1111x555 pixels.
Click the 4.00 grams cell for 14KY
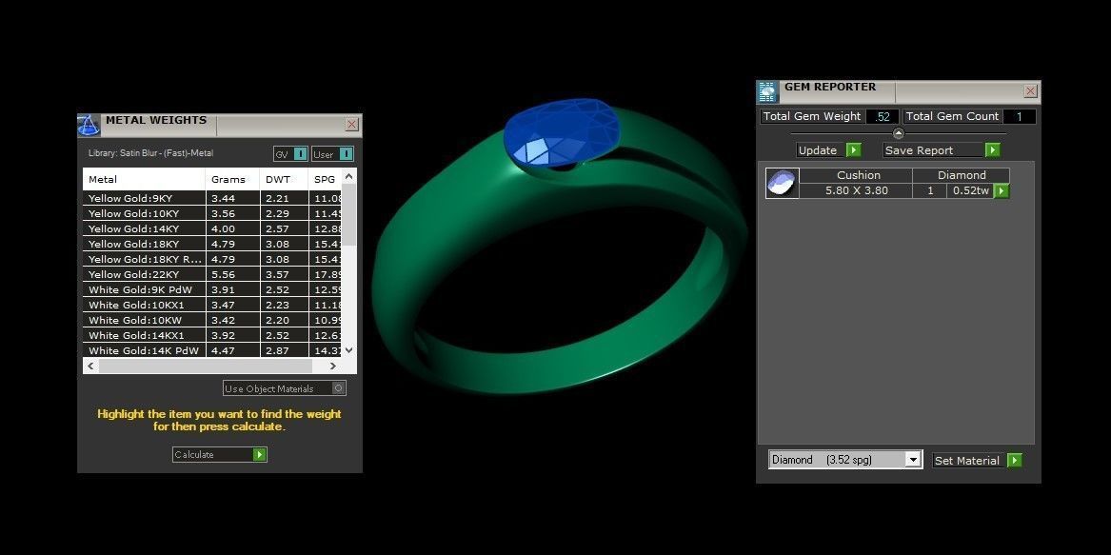[x=233, y=228]
